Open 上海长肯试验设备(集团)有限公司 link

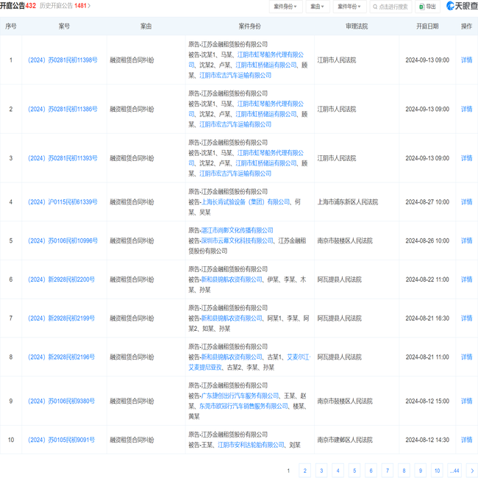(246, 201)
